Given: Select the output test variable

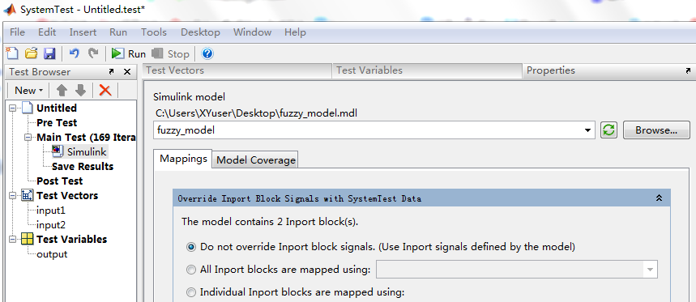Looking at the screenshot, I should 52,254.
